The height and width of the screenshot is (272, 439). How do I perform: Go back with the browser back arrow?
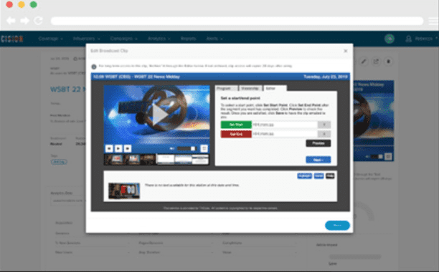pyautogui.click(x=11, y=21)
